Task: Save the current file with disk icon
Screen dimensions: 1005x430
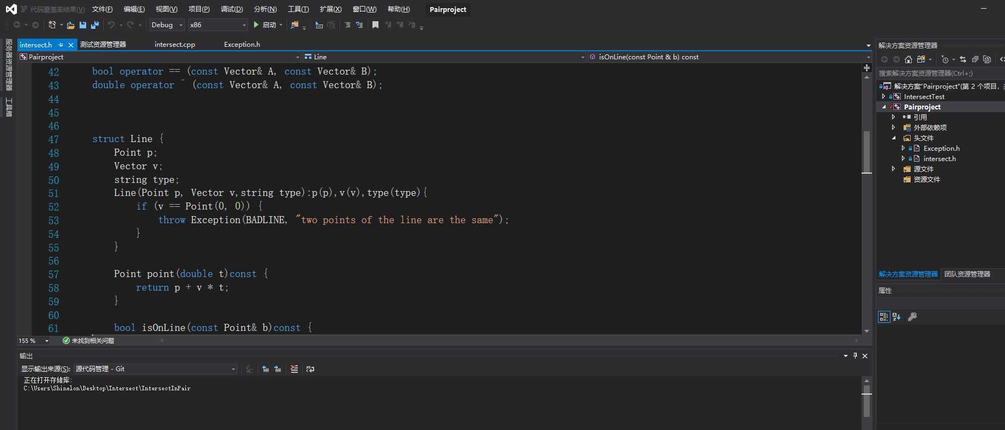Action: point(83,25)
